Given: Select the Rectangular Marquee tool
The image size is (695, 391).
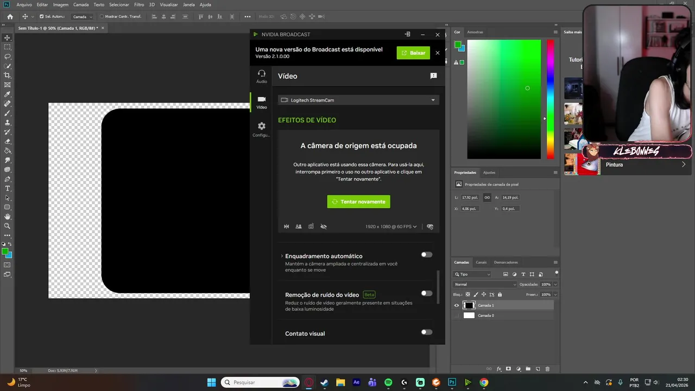Looking at the screenshot, I should [x=8, y=47].
